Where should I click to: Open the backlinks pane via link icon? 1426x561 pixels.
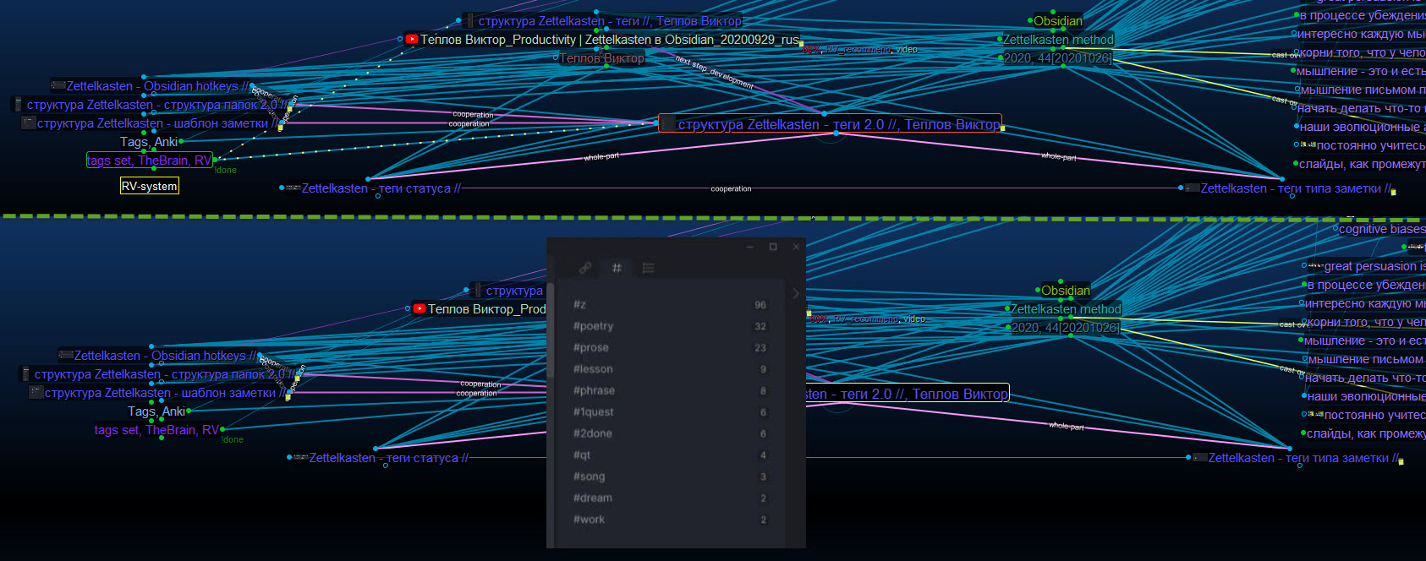(x=585, y=268)
